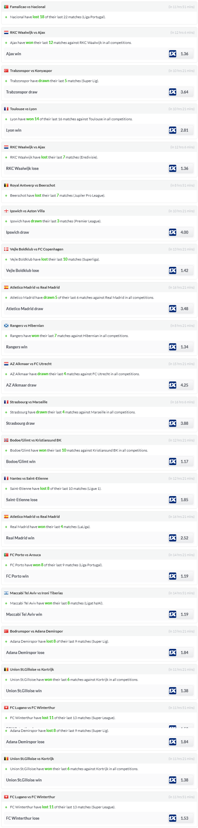Click the 1X icon for AZ Alkmaar draw
Screen dimensions: 198x828
coord(173,385)
